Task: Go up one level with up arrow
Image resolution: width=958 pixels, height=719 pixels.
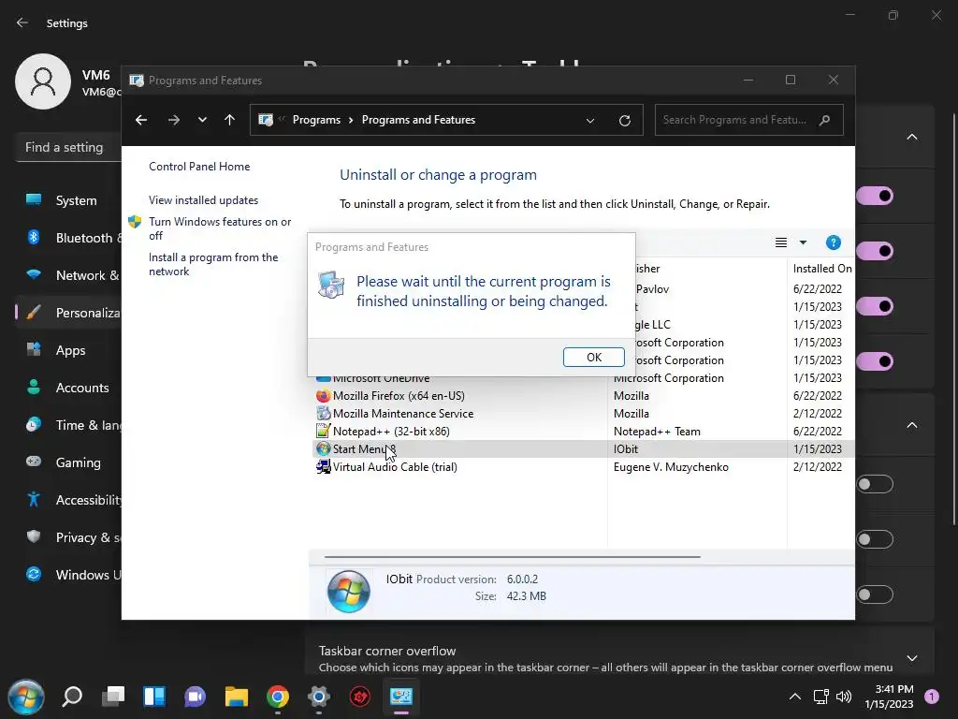Action: click(x=230, y=120)
